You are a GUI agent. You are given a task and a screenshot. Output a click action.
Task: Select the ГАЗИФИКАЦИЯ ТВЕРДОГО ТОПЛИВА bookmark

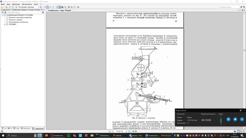20,15
